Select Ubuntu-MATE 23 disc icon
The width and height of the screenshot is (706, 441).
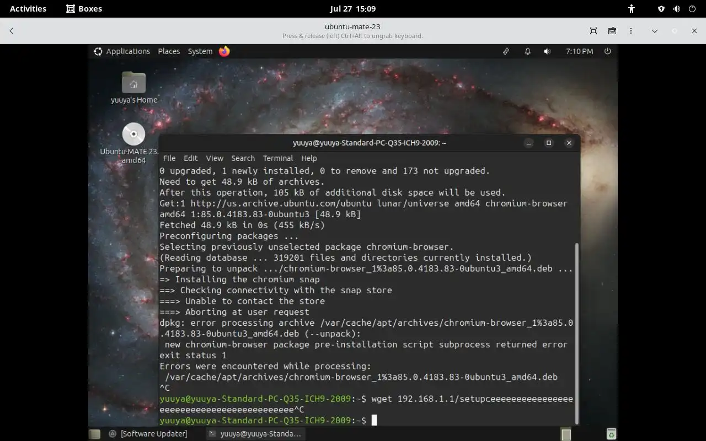(133, 143)
